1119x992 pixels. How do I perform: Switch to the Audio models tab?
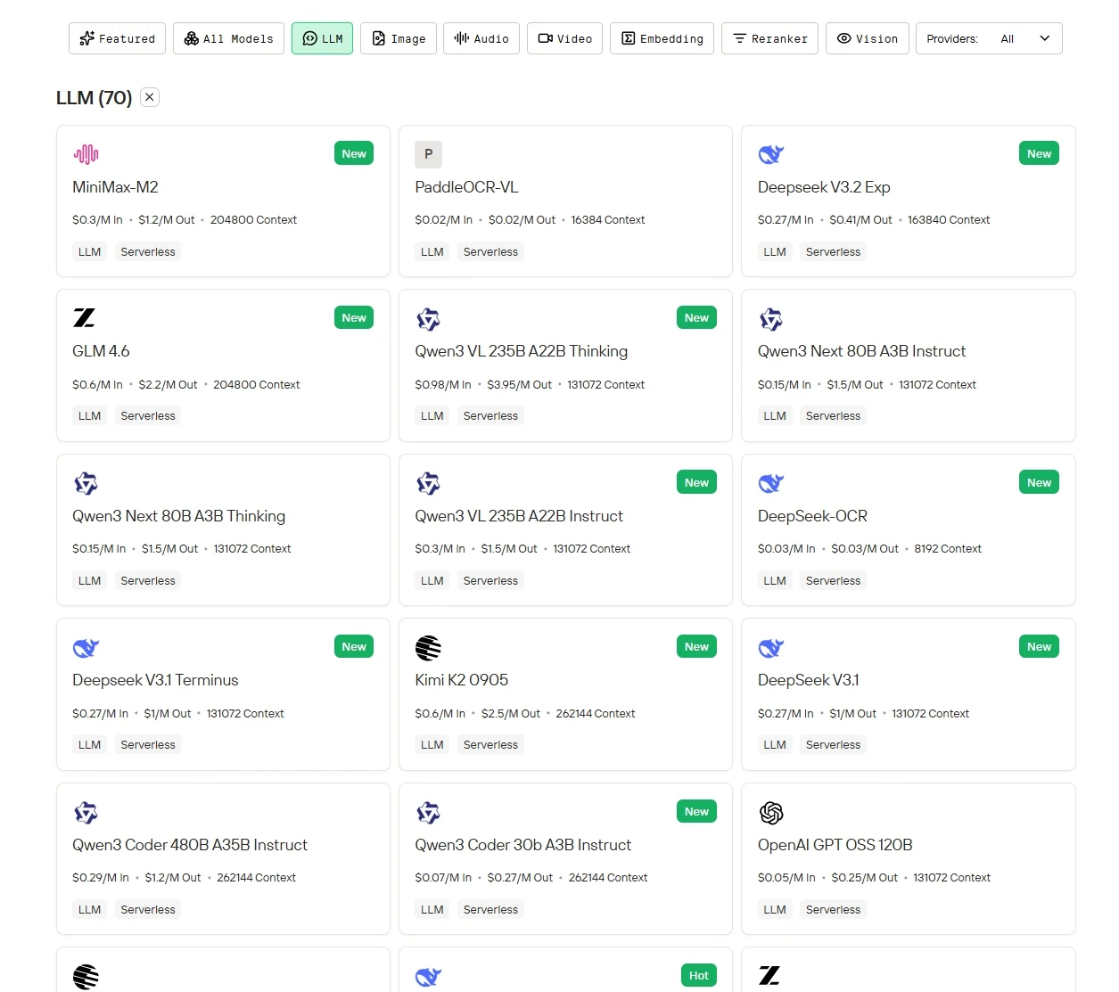coord(481,38)
